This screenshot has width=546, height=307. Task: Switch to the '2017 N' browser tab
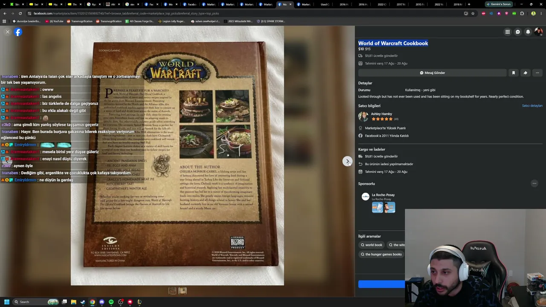(401, 4)
